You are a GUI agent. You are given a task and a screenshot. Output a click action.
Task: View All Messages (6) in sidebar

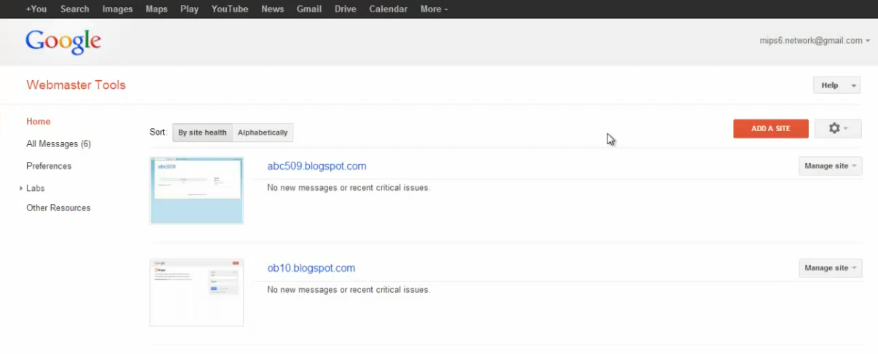(58, 144)
